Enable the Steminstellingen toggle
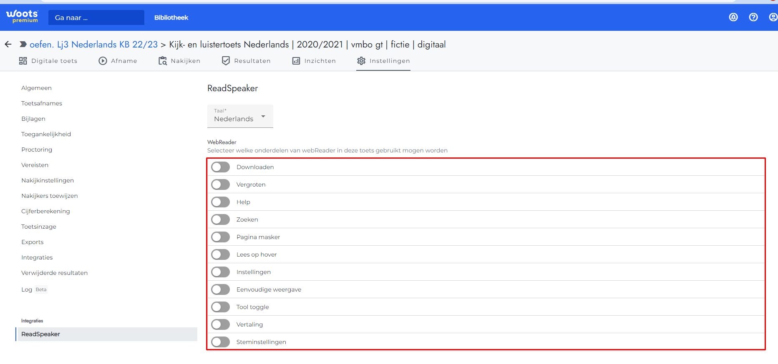The image size is (778, 364). 220,342
